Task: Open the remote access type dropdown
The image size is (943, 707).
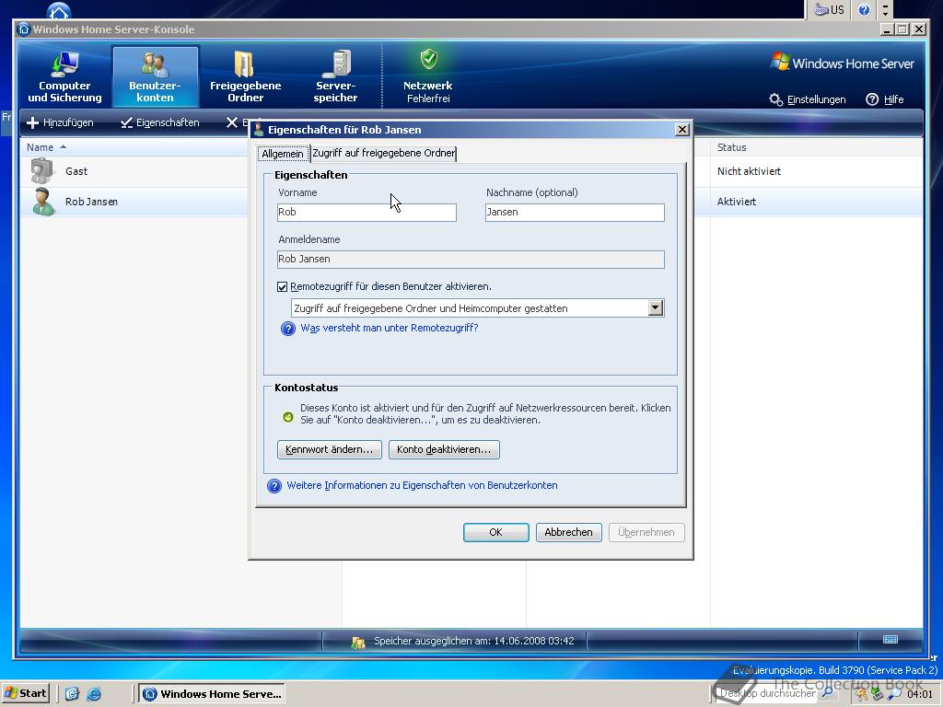Action: (x=656, y=308)
